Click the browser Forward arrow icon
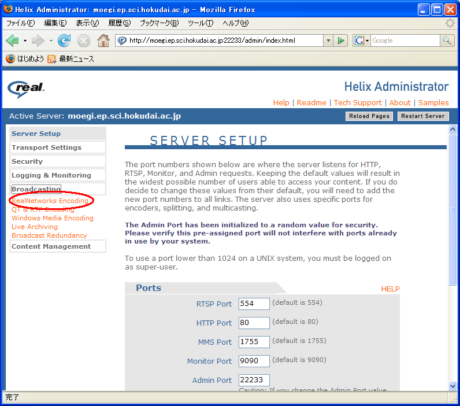The width and height of the screenshot is (460, 406). click(x=38, y=40)
